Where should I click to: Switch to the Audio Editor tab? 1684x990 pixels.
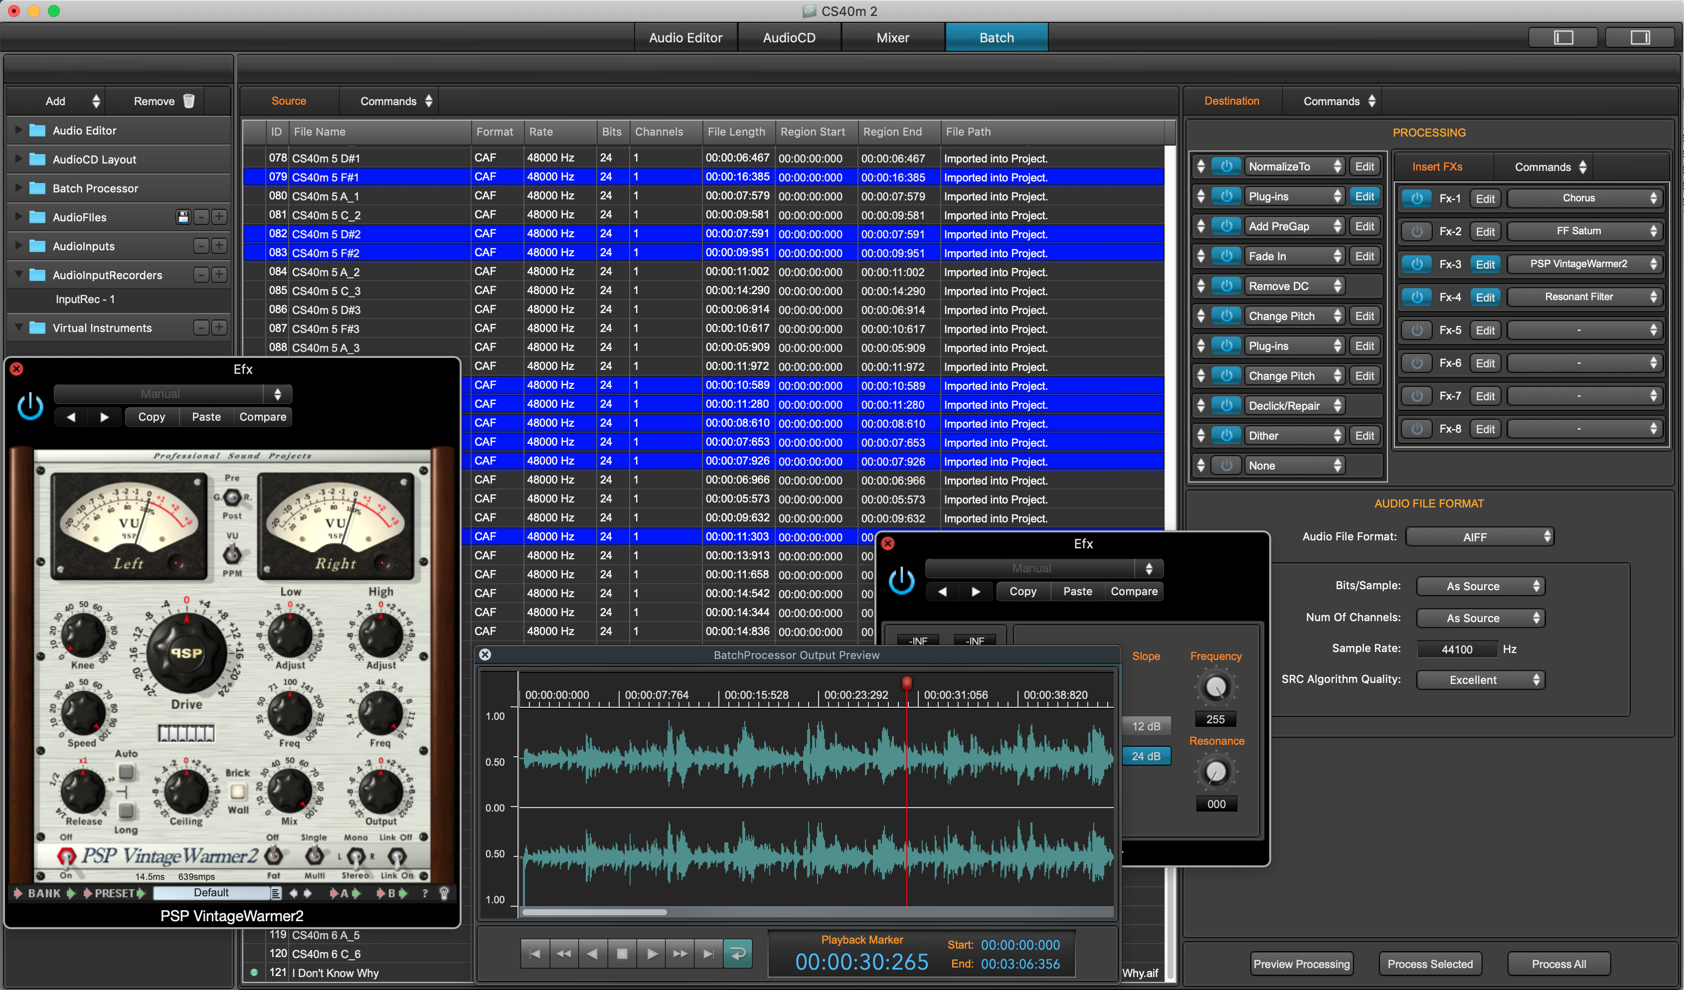click(x=685, y=37)
